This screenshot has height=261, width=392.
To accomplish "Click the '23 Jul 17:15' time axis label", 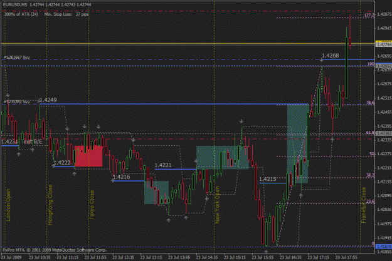I will tap(319, 257).
